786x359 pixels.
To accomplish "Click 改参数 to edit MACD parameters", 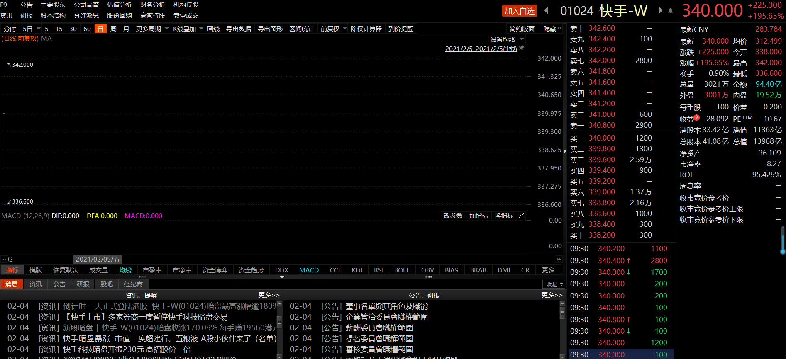I will click(453, 216).
